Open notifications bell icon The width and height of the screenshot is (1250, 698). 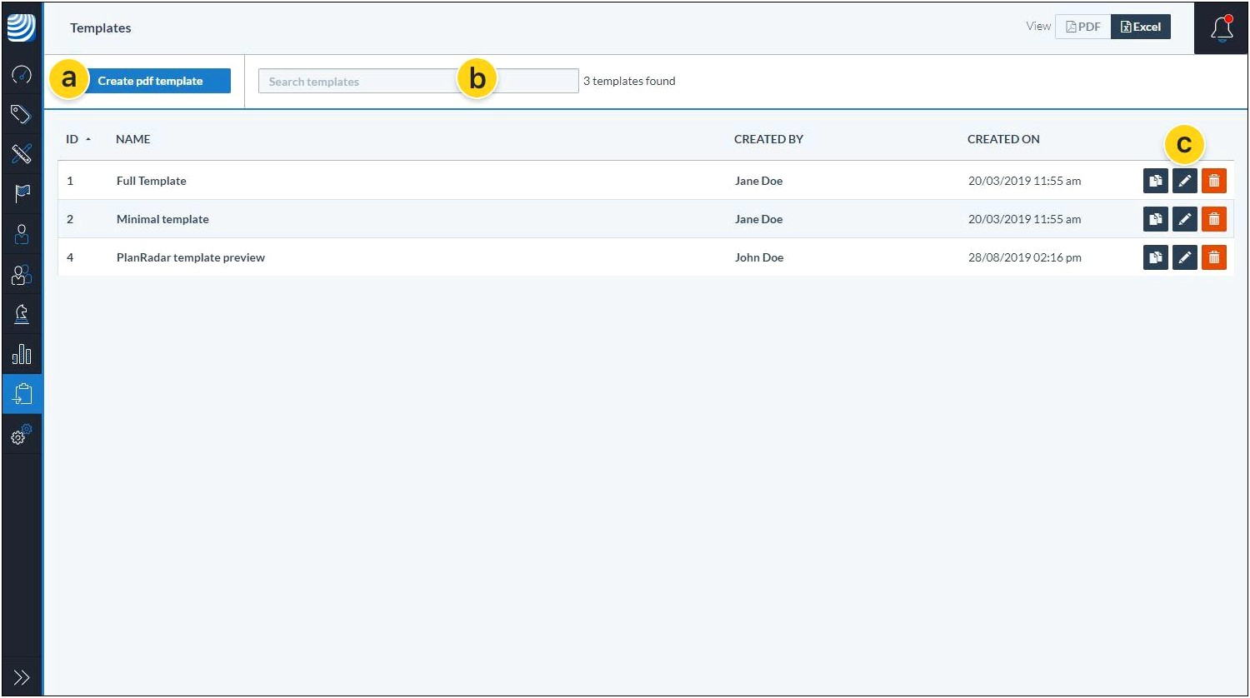coord(1222,28)
